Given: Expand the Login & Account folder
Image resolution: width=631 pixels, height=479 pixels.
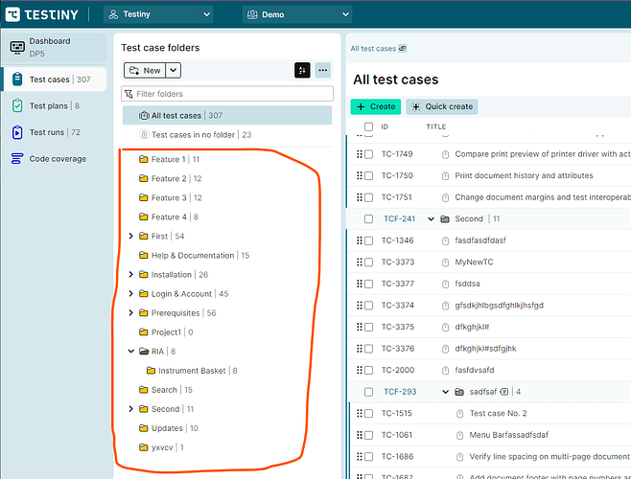Looking at the screenshot, I should (130, 293).
